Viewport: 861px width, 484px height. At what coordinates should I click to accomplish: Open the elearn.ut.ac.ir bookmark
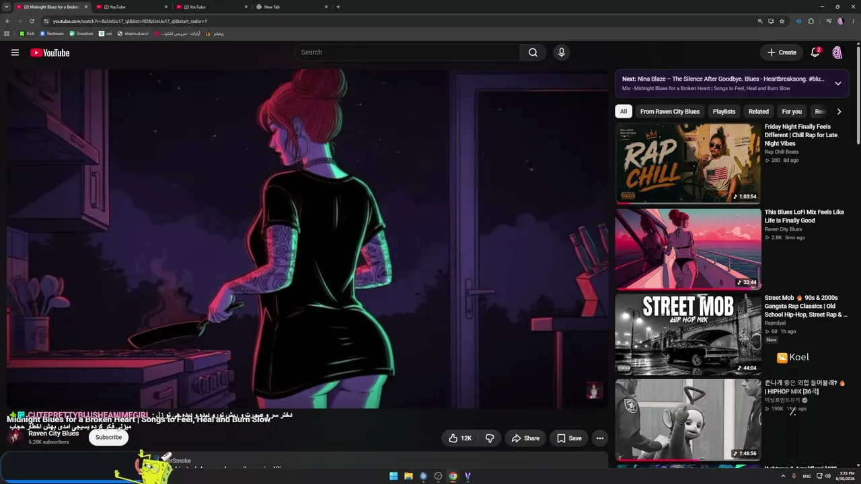click(133, 34)
